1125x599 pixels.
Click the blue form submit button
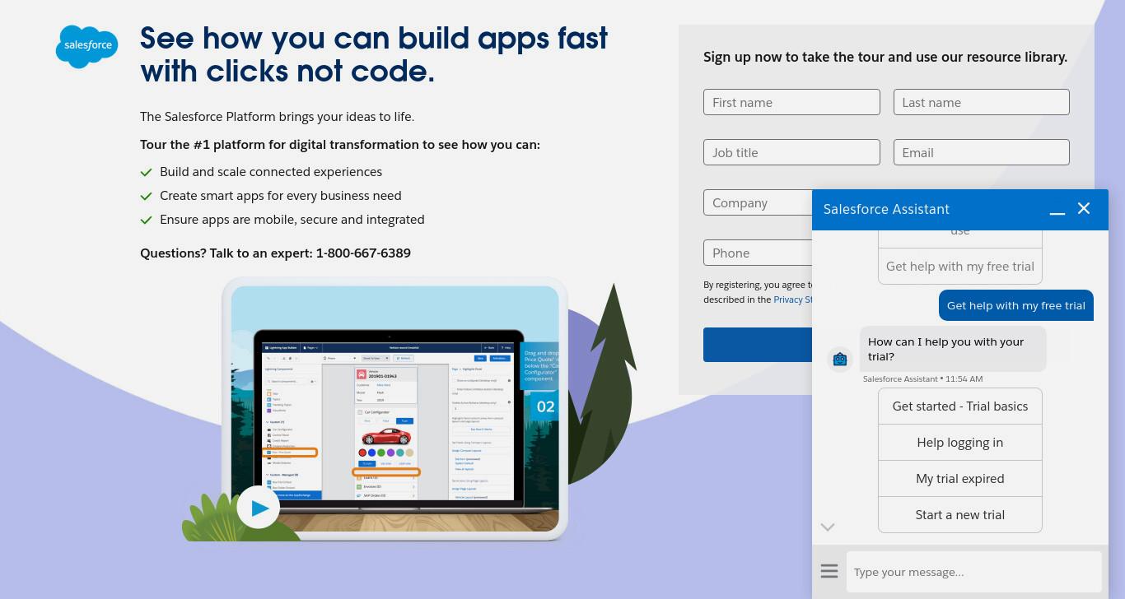click(758, 345)
